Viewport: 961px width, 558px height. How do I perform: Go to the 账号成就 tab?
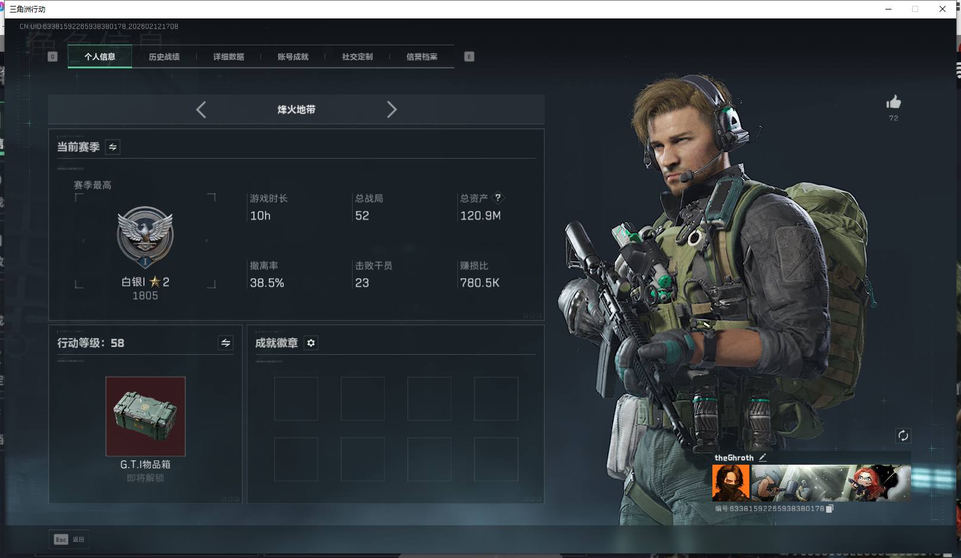click(293, 56)
